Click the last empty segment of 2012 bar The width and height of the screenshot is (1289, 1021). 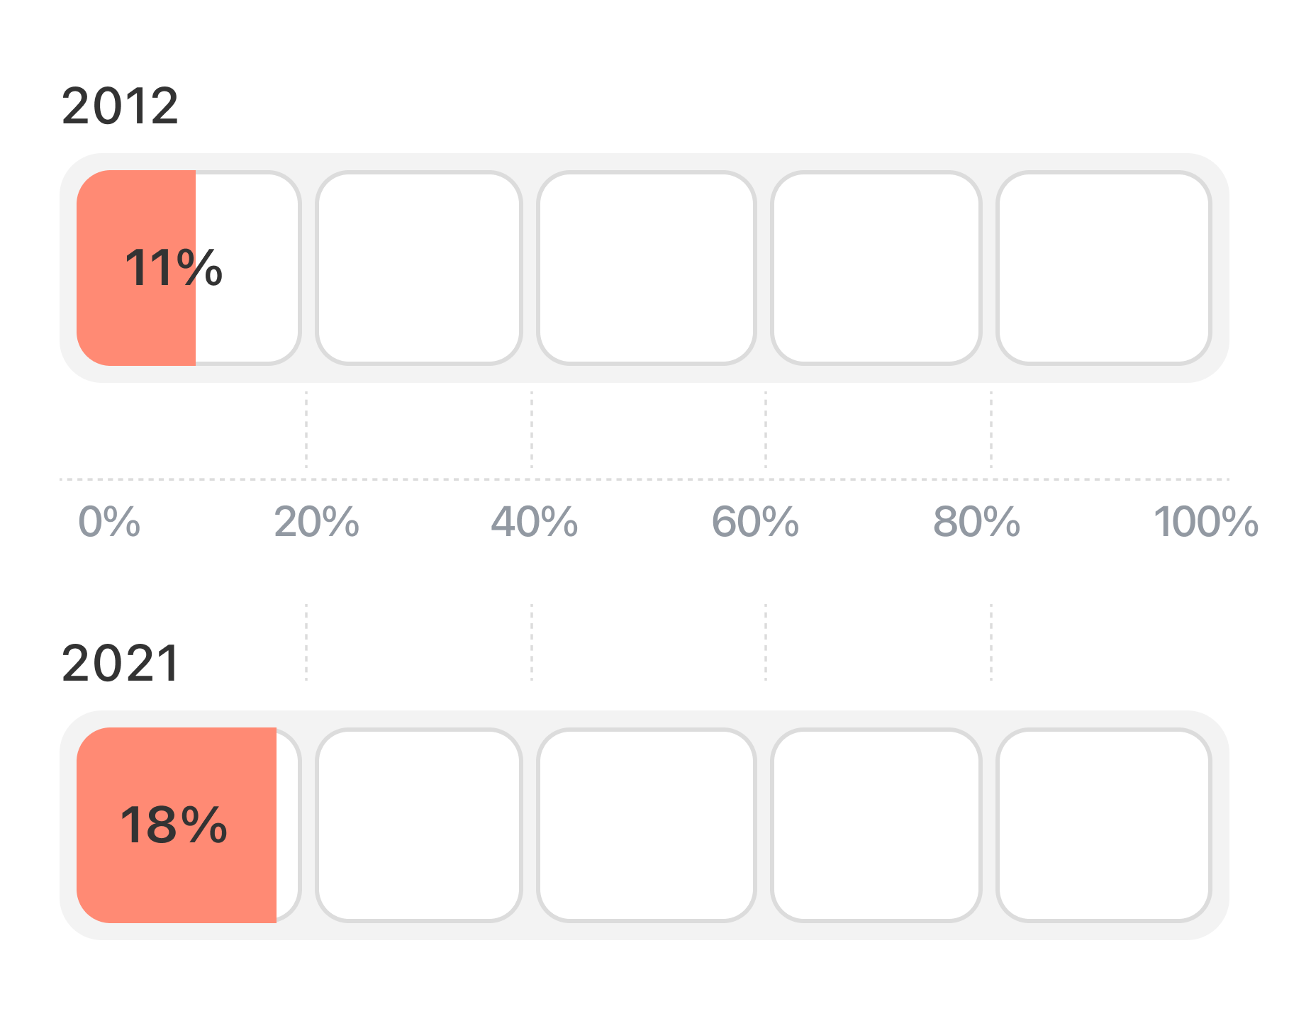coord(1104,268)
